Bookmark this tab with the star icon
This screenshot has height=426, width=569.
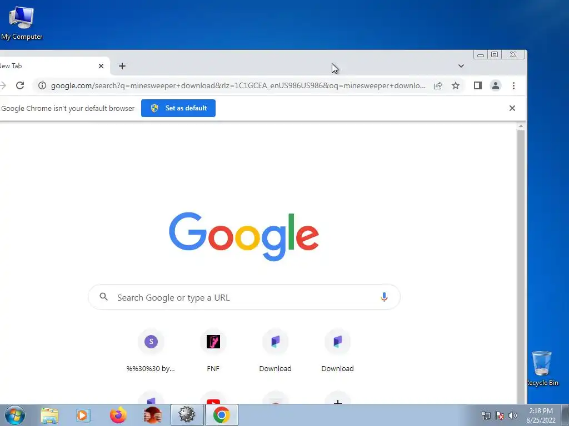pos(456,85)
